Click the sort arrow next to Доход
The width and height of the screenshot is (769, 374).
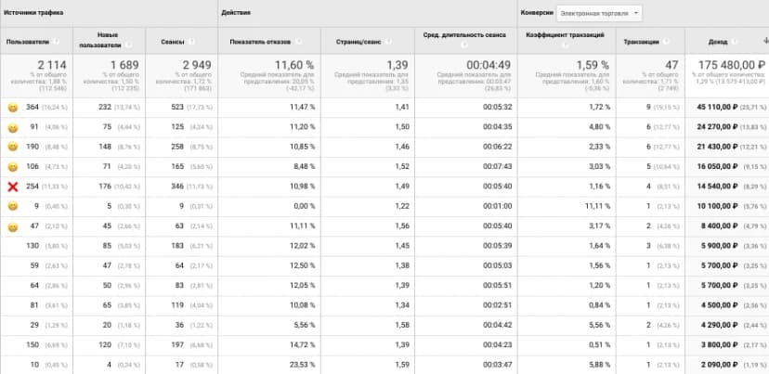(x=766, y=42)
